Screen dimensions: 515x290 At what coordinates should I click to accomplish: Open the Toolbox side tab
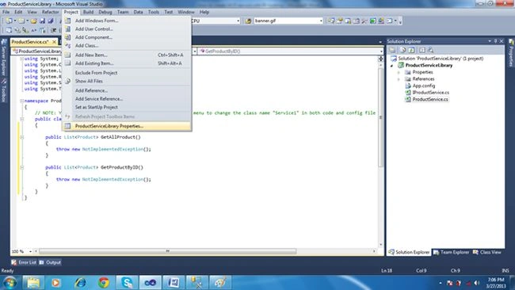click(4, 90)
